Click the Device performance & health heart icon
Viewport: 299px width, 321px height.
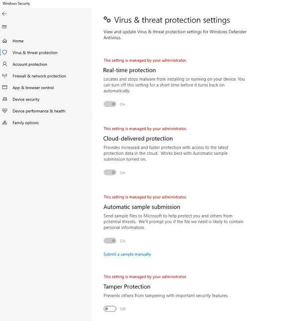tap(4, 111)
